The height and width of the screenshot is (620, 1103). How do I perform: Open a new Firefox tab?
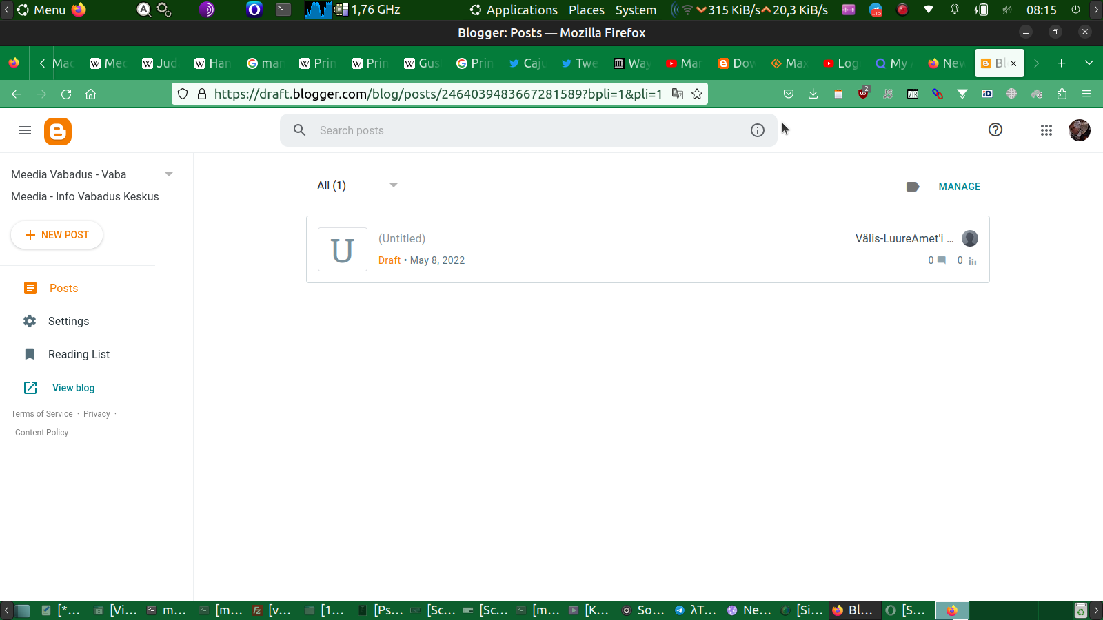(x=1062, y=63)
